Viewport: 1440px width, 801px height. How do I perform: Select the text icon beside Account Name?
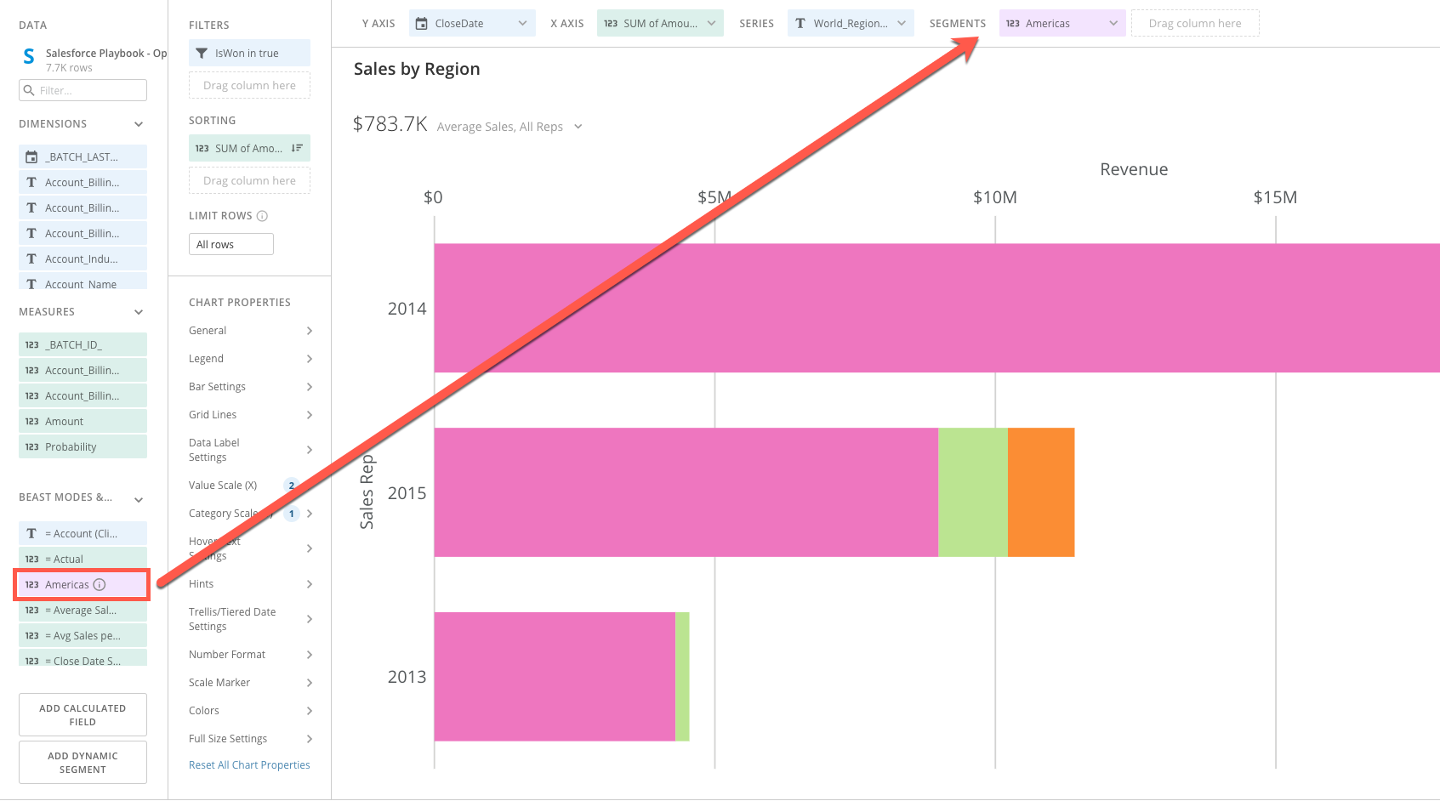point(31,283)
